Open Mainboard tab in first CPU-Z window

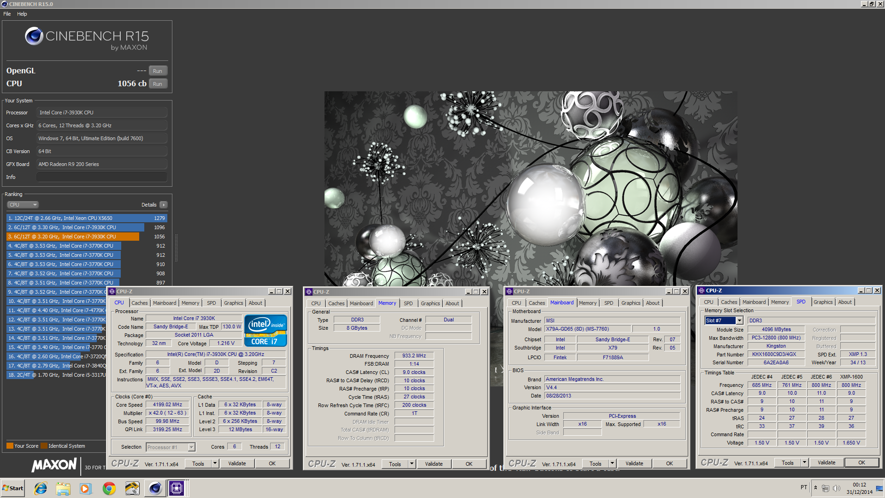(165, 303)
